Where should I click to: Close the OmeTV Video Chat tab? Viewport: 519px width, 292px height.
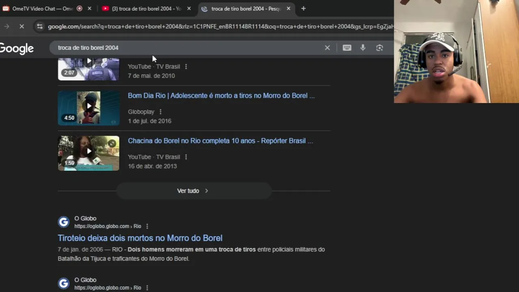coord(89,9)
